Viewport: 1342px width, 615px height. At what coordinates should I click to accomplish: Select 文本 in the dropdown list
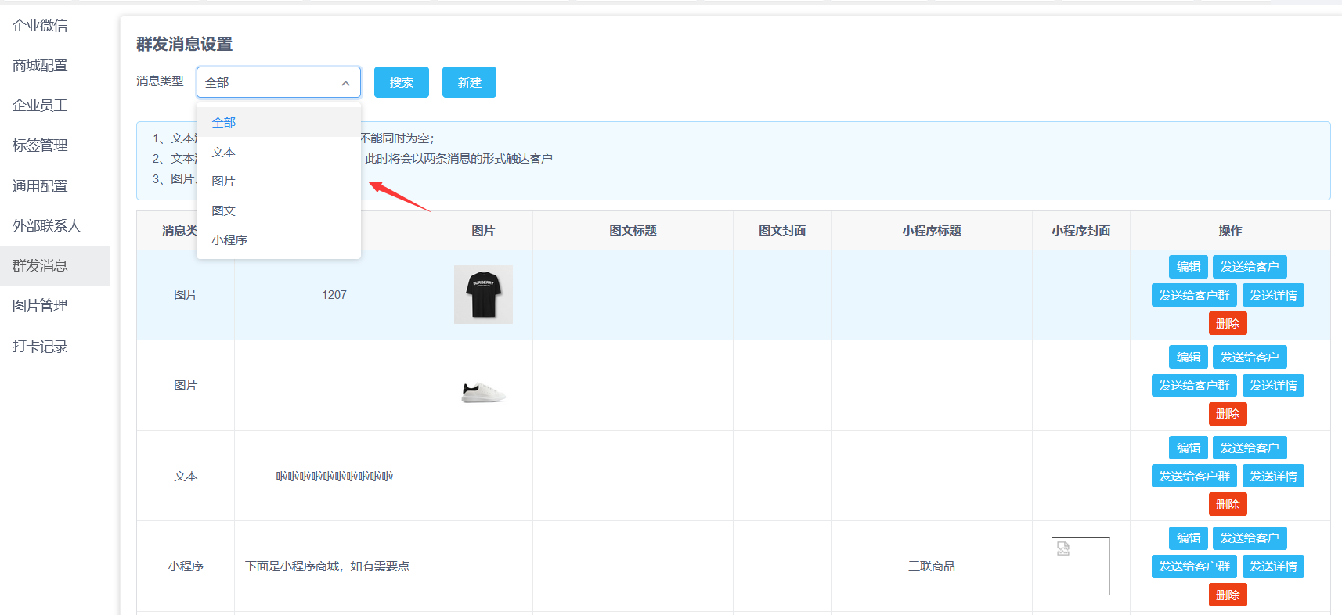[x=224, y=152]
